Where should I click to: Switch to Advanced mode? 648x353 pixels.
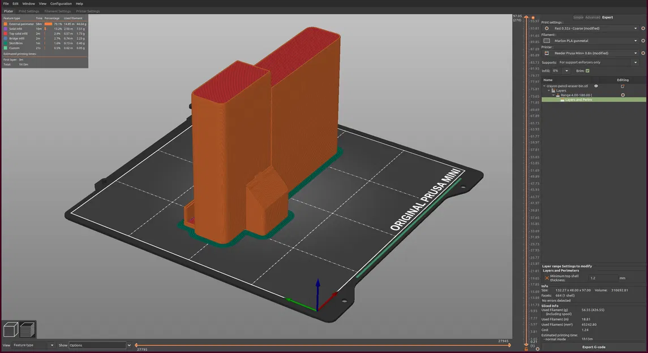coord(592,18)
